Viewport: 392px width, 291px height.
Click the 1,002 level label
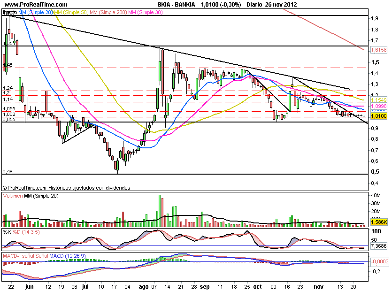click(9, 114)
